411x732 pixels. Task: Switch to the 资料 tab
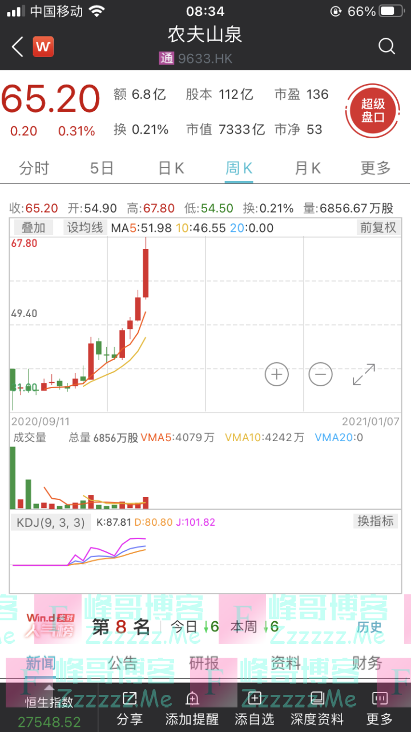coord(285,663)
